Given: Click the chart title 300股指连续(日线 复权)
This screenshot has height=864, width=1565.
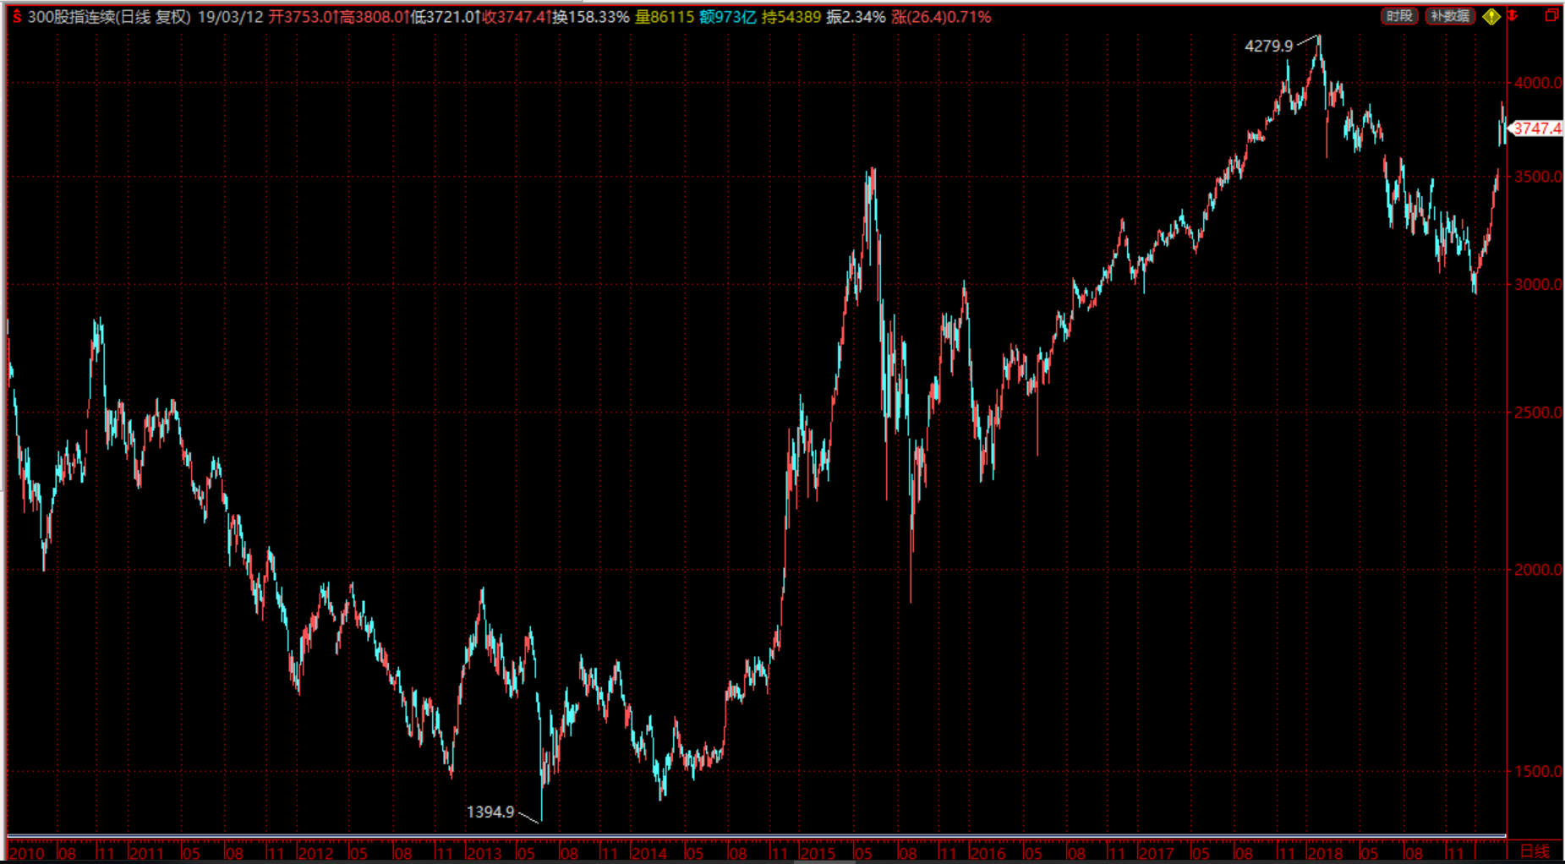Looking at the screenshot, I should coord(109,17).
